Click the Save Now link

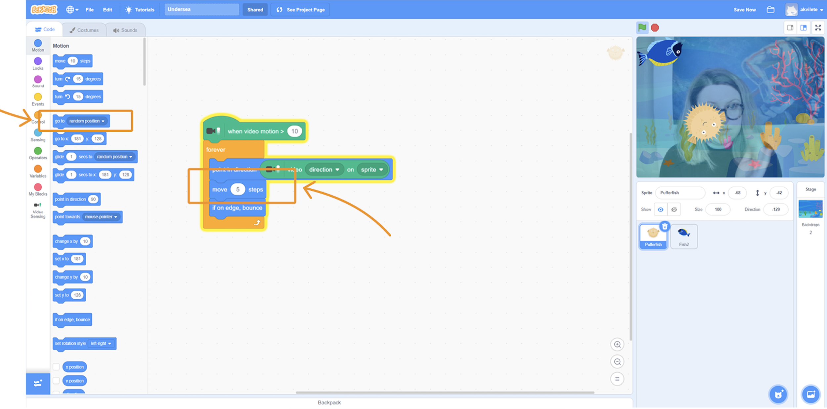(x=744, y=10)
